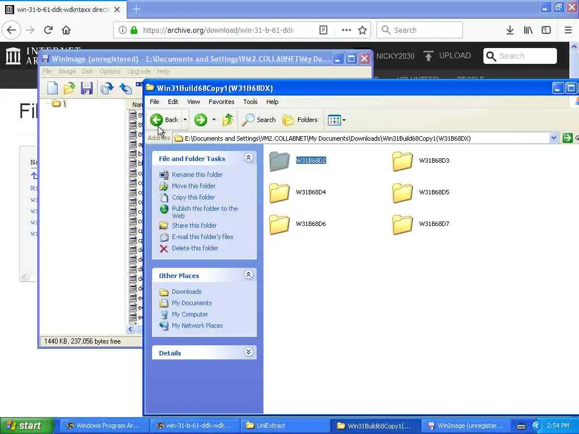Open the Favorites menu in Explorer

click(221, 102)
